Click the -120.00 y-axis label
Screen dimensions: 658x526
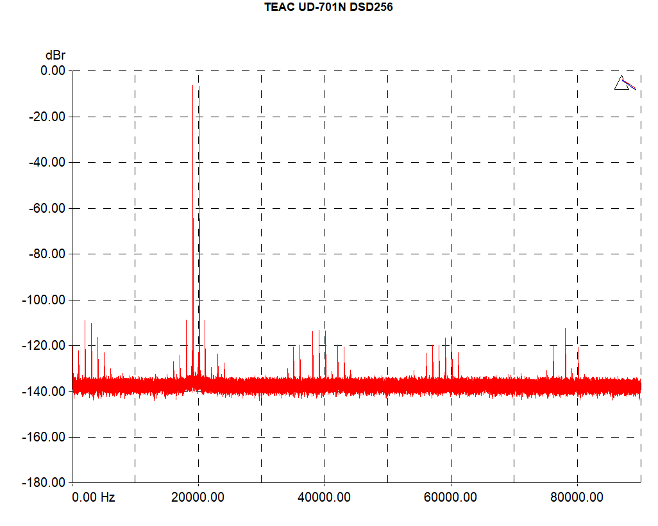[x=44, y=345]
